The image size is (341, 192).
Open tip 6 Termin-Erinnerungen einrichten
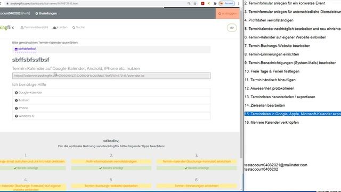[197, 186]
